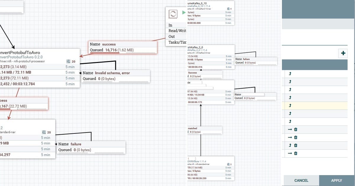Click the up arrow in the yellow highlighted row

(290, 105)
